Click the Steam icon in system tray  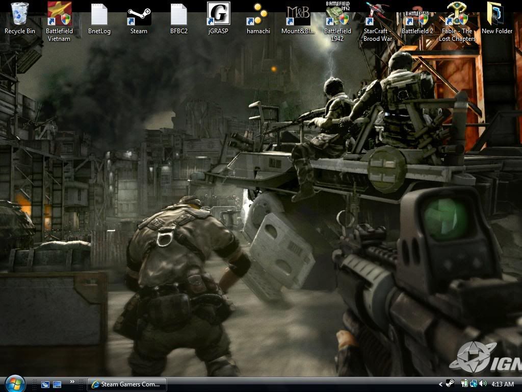[450, 384]
